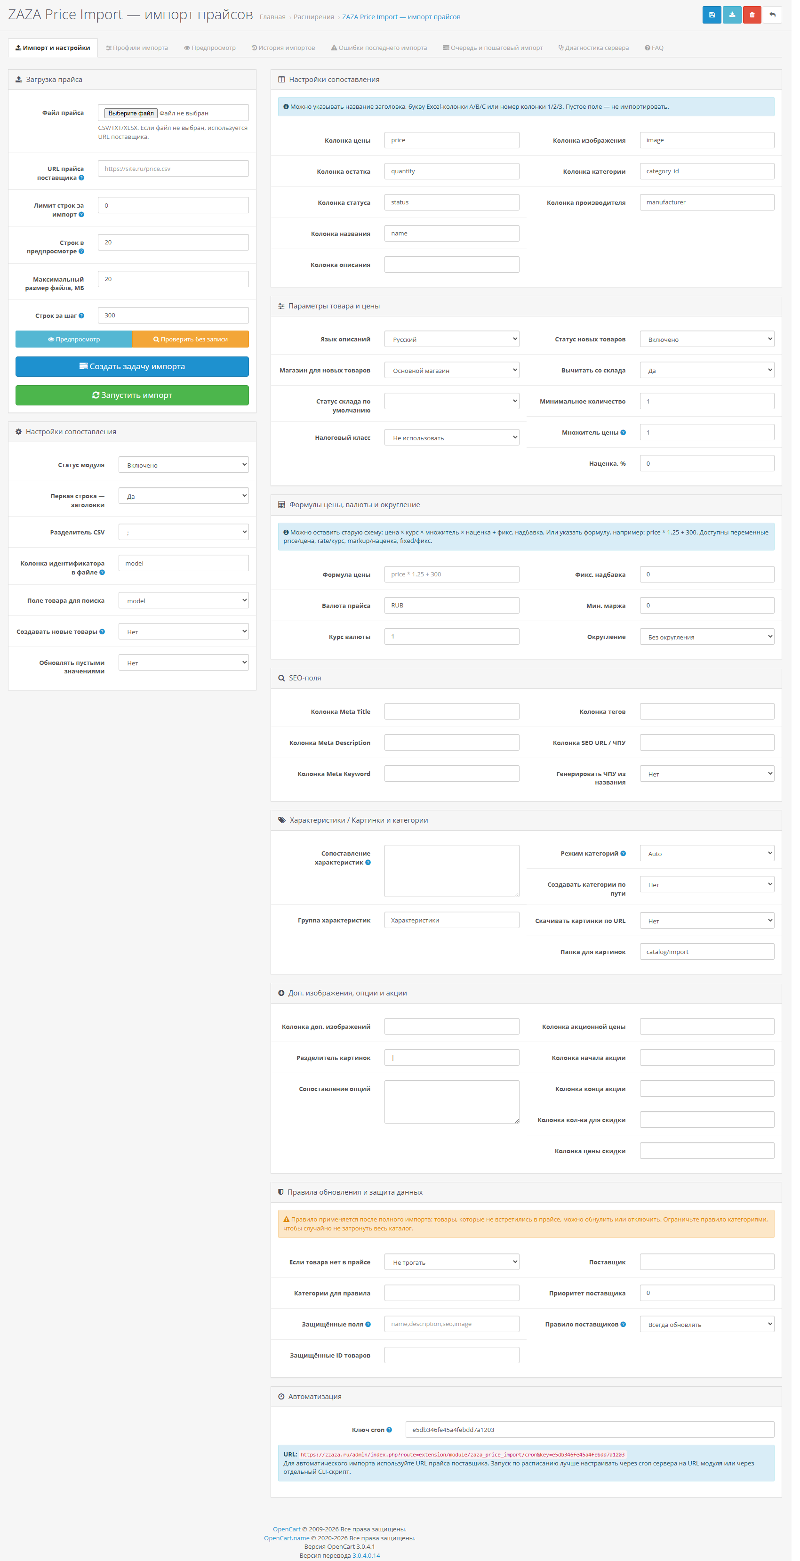Open the Вычитать со склада dropdown
Viewport: 800px width, 1561px height.
pyautogui.click(x=707, y=370)
